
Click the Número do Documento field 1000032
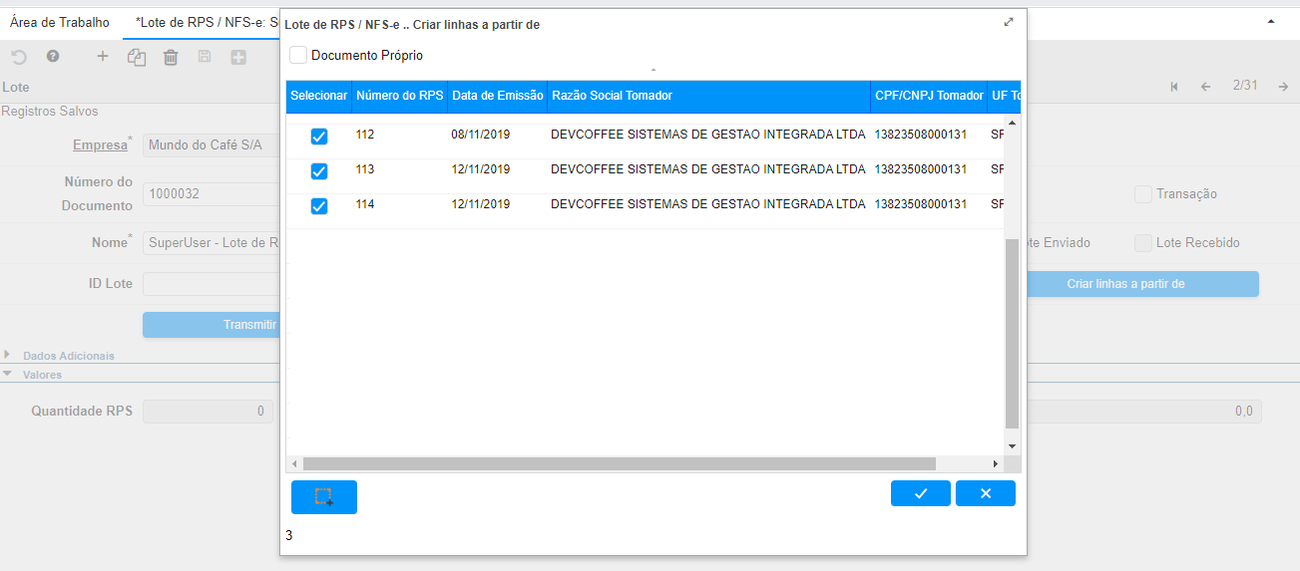(211, 194)
